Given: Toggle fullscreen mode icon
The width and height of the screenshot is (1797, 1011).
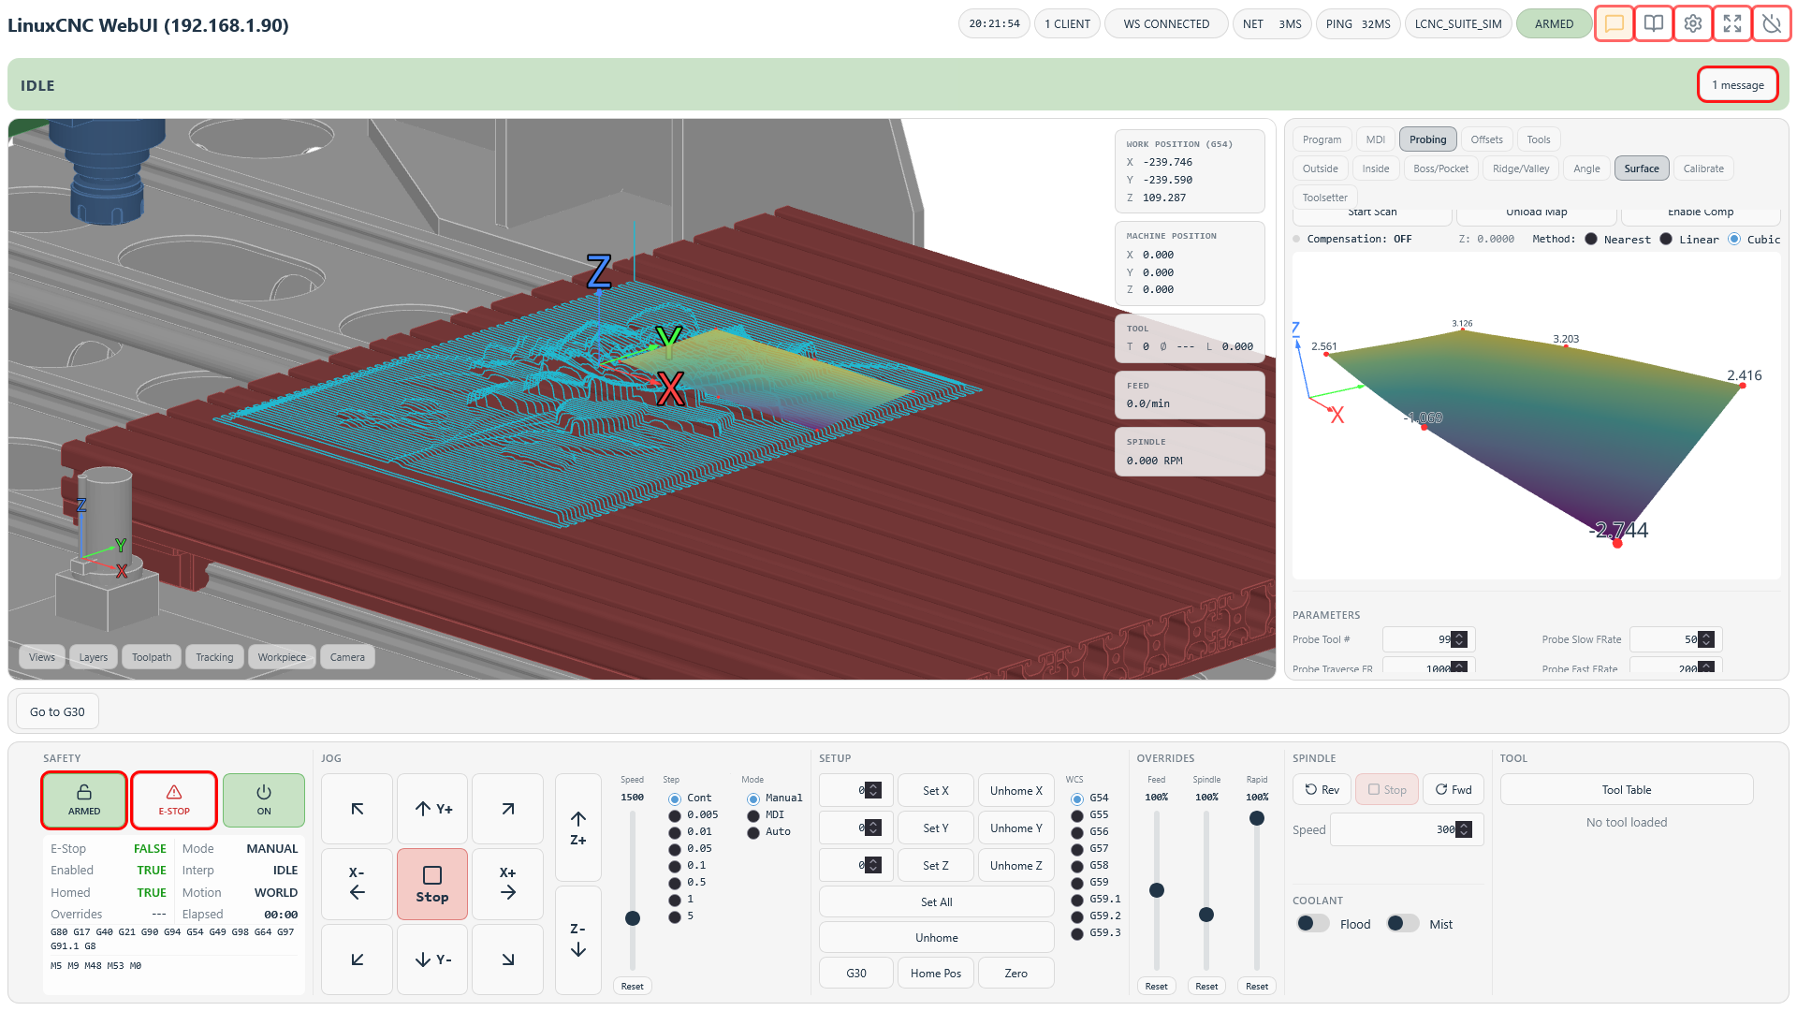Looking at the screenshot, I should pyautogui.click(x=1732, y=23).
